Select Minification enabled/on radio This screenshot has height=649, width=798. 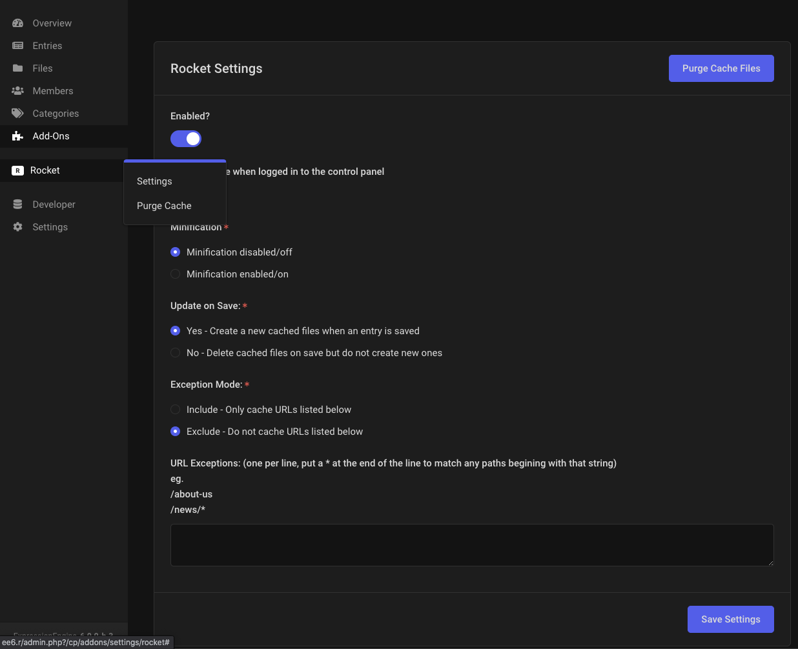pyautogui.click(x=175, y=274)
